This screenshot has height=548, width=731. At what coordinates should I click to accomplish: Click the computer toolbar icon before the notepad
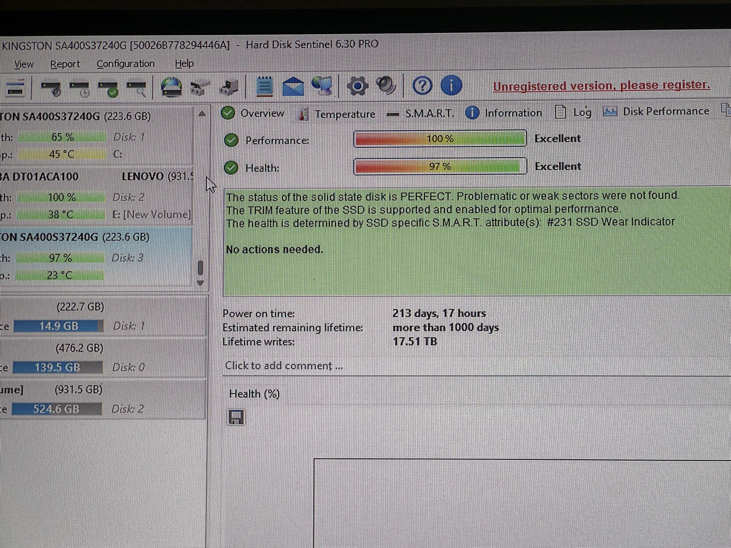coord(229,87)
